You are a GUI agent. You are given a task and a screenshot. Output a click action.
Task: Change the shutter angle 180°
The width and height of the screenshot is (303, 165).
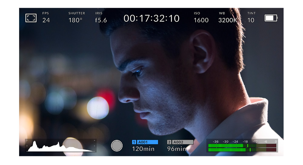click(x=77, y=17)
